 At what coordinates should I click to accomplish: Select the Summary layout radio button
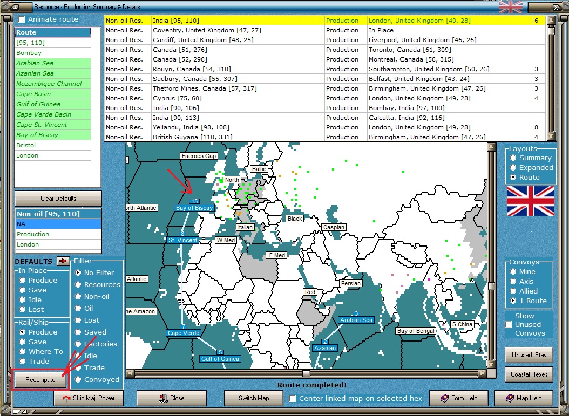[x=512, y=158]
